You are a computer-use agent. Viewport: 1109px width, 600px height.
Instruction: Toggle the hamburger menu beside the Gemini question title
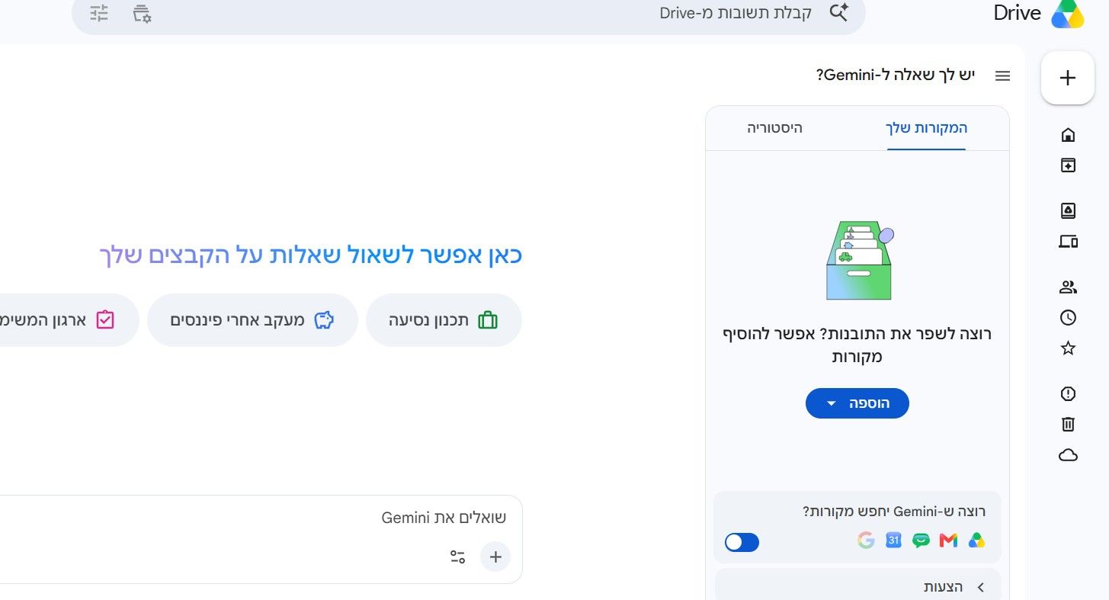1002,75
